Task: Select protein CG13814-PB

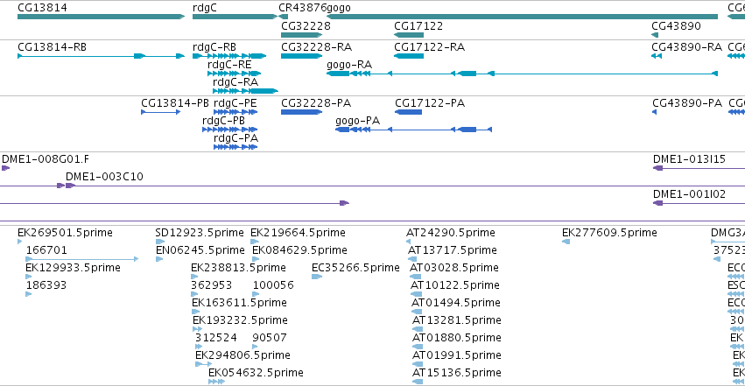Action: coord(161,112)
